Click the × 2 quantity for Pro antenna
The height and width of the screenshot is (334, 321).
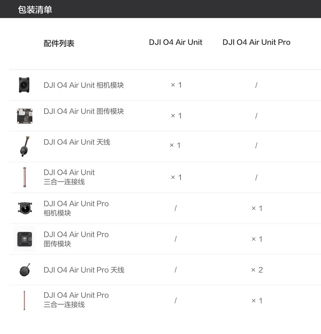[x=257, y=270]
